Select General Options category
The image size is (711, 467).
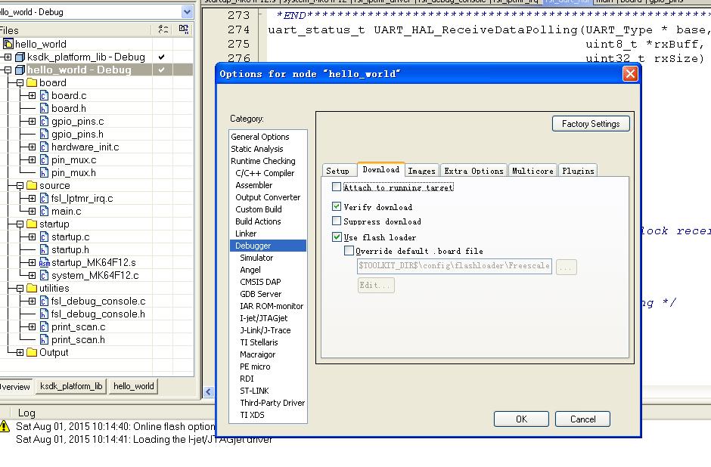[x=260, y=137]
